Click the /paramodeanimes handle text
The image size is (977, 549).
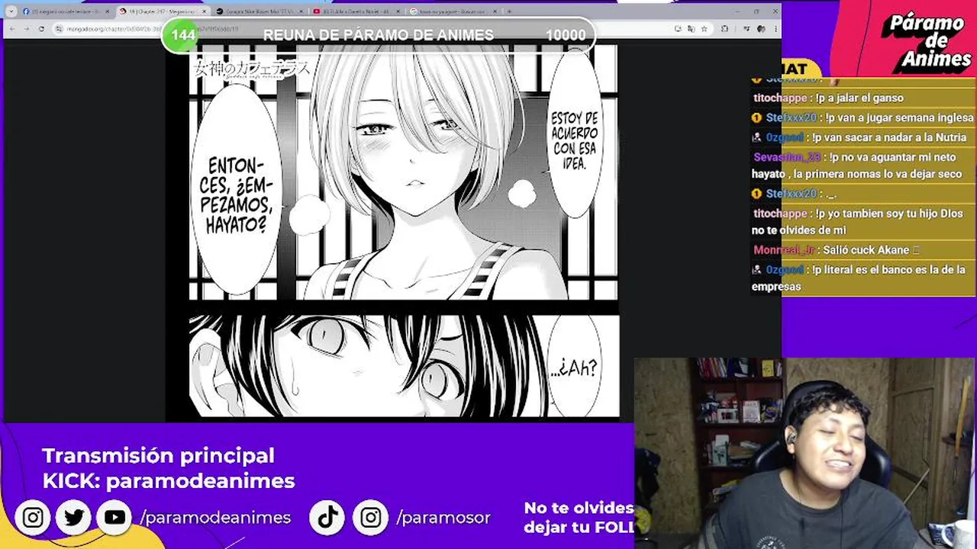click(215, 518)
